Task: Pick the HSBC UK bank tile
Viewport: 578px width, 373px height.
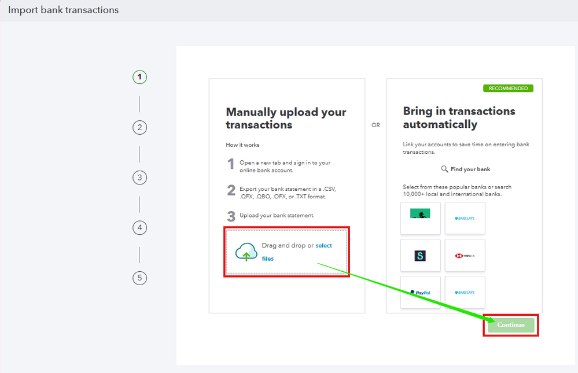Action: [465, 256]
